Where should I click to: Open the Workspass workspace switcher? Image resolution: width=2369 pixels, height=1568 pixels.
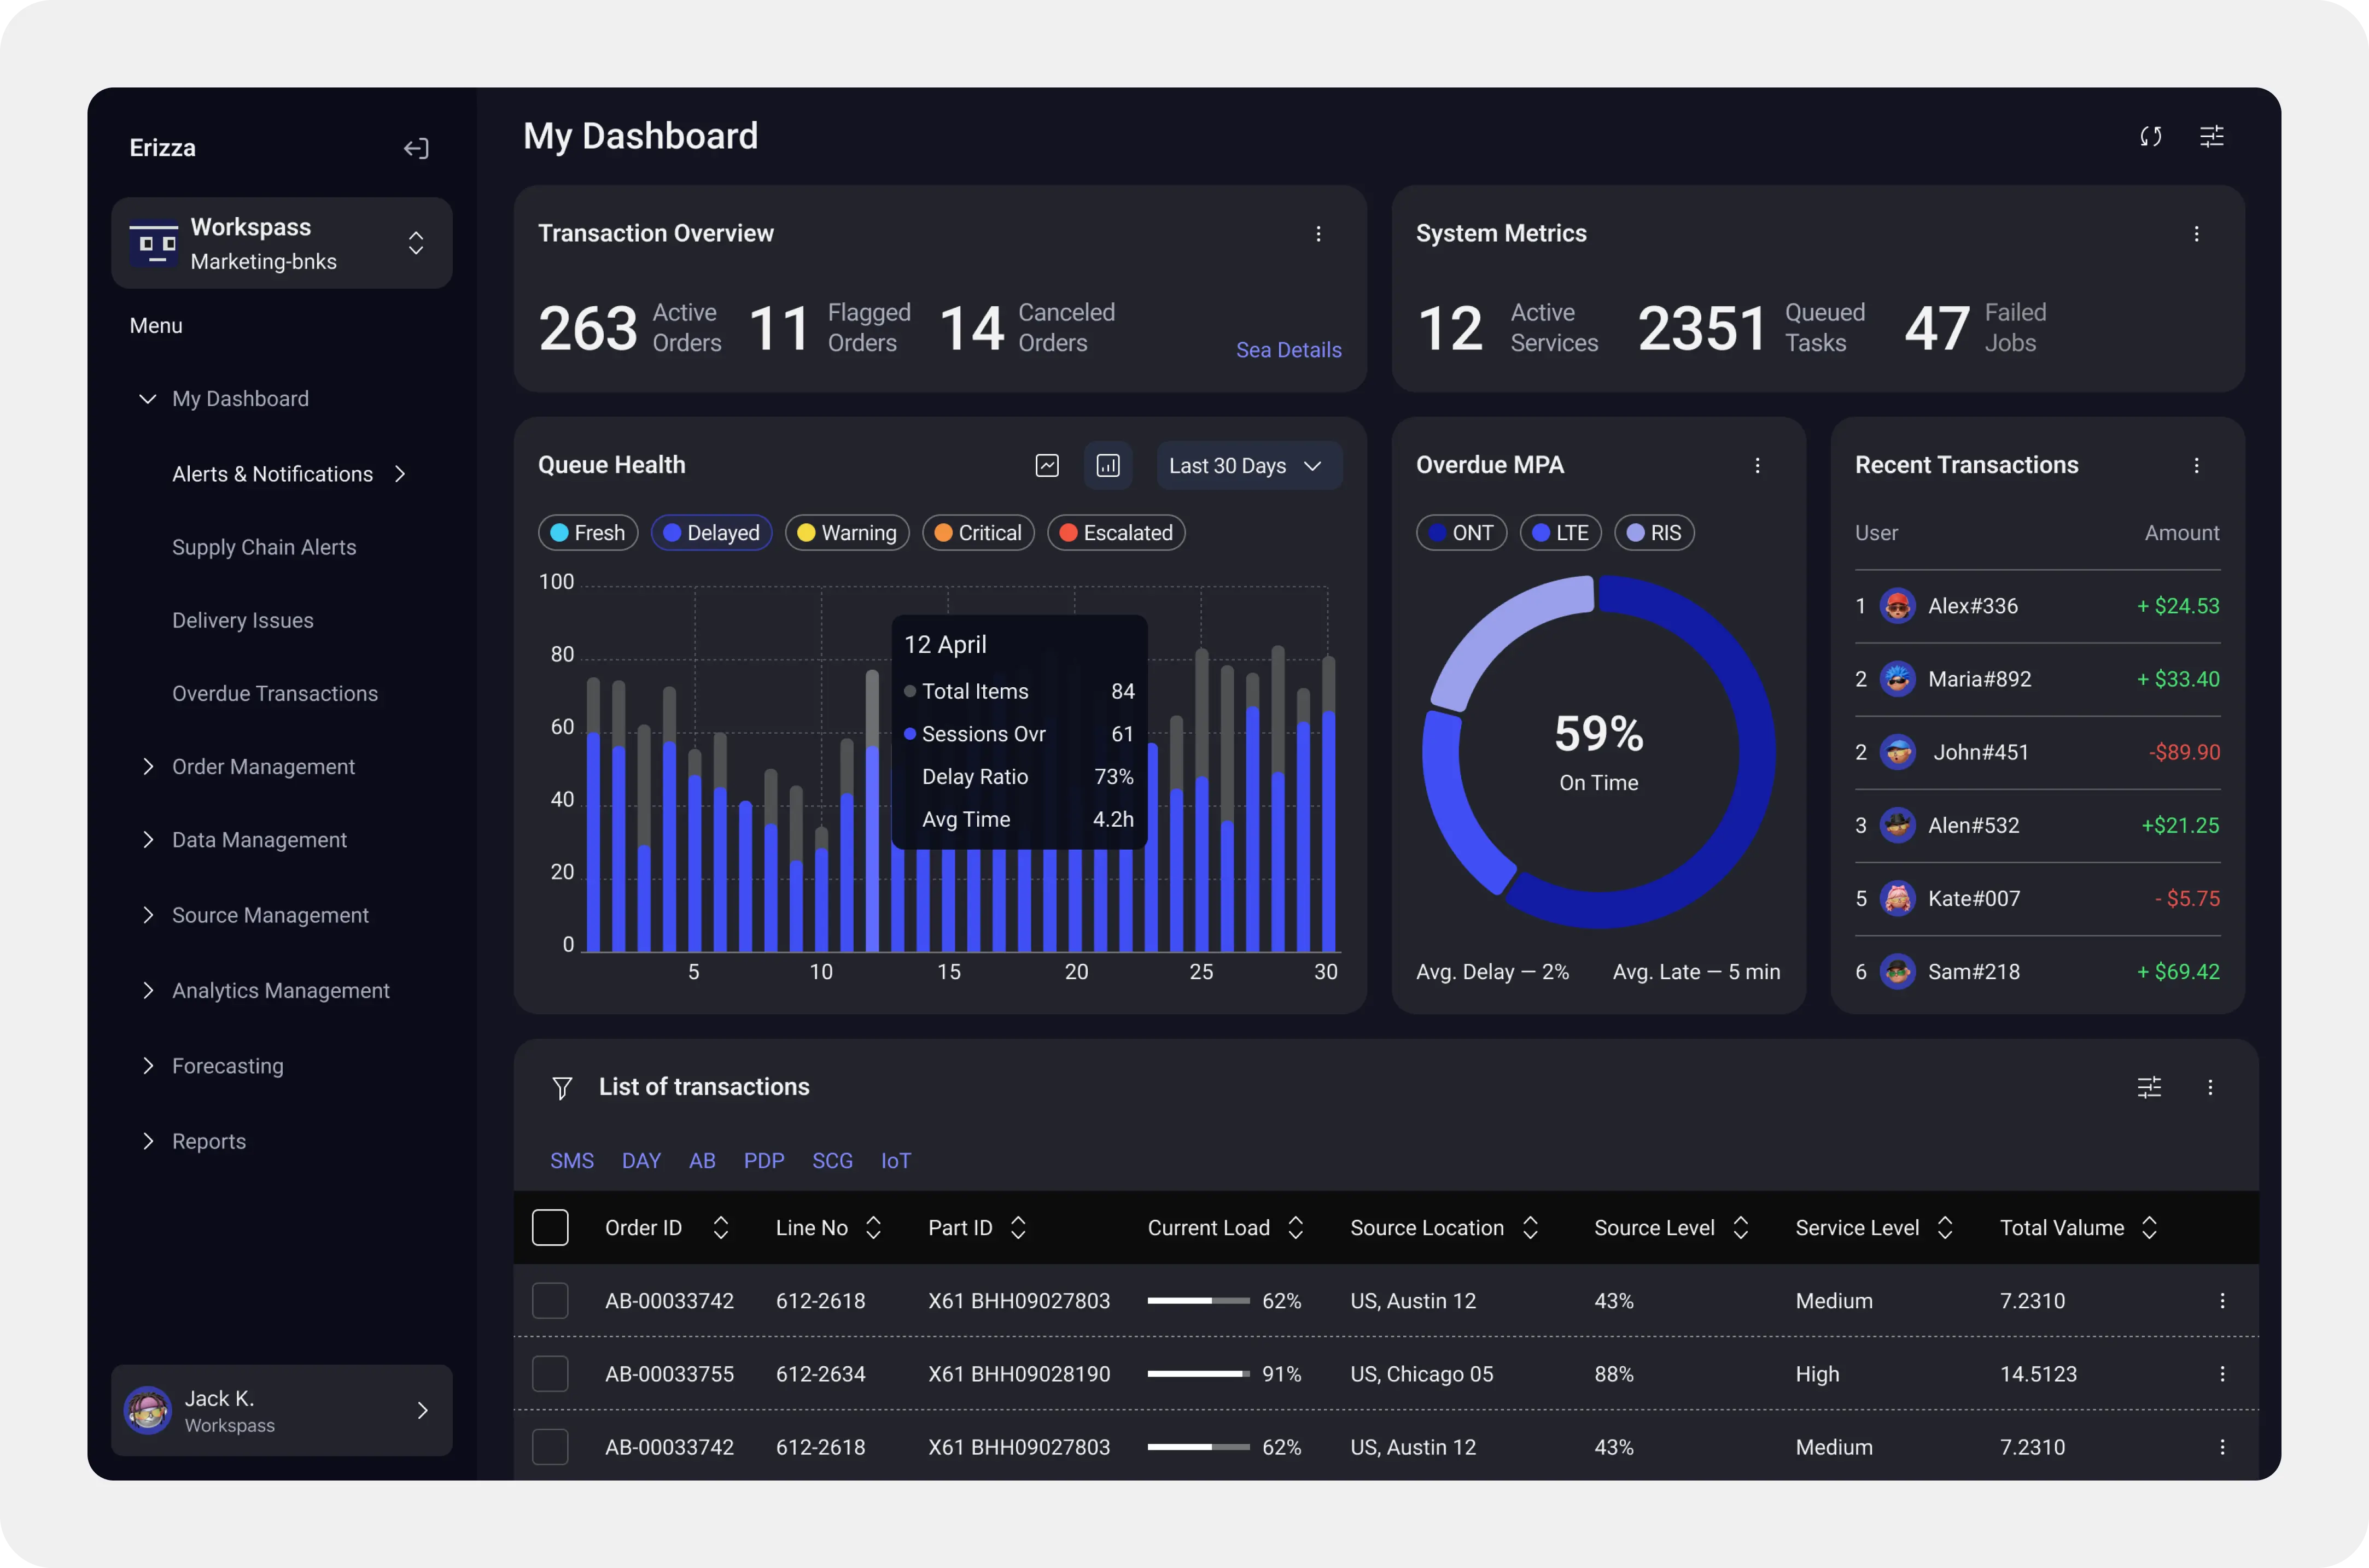pyautogui.click(x=282, y=243)
